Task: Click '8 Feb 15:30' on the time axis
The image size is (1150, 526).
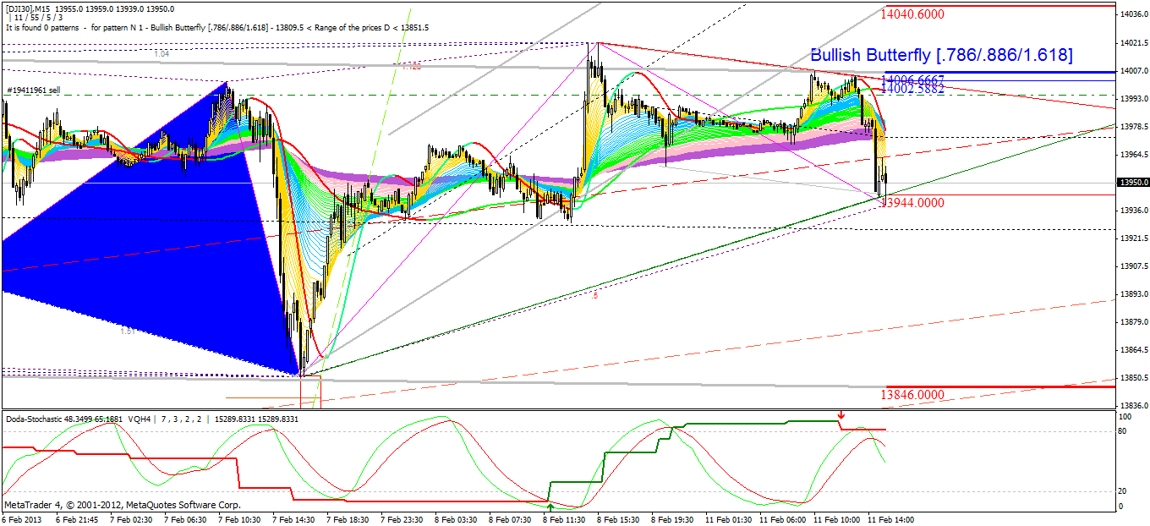Action: pyautogui.click(x=619, y=519)
